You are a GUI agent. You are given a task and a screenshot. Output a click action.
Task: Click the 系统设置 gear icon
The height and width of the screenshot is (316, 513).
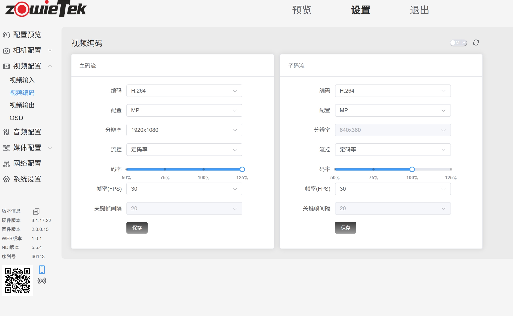coord(6,179)
